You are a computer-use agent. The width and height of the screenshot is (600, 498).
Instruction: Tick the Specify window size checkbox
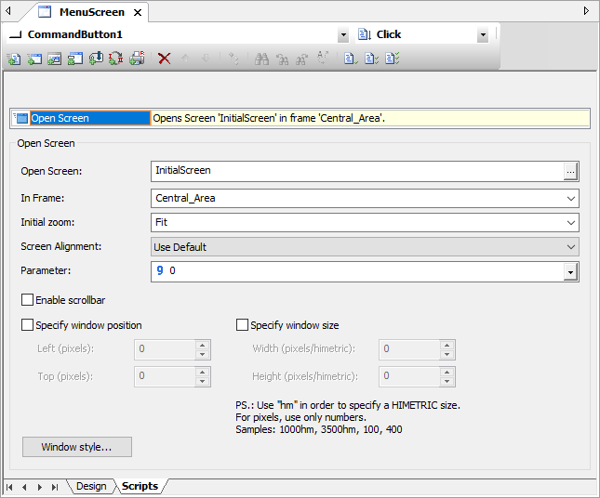click(243, 325)
